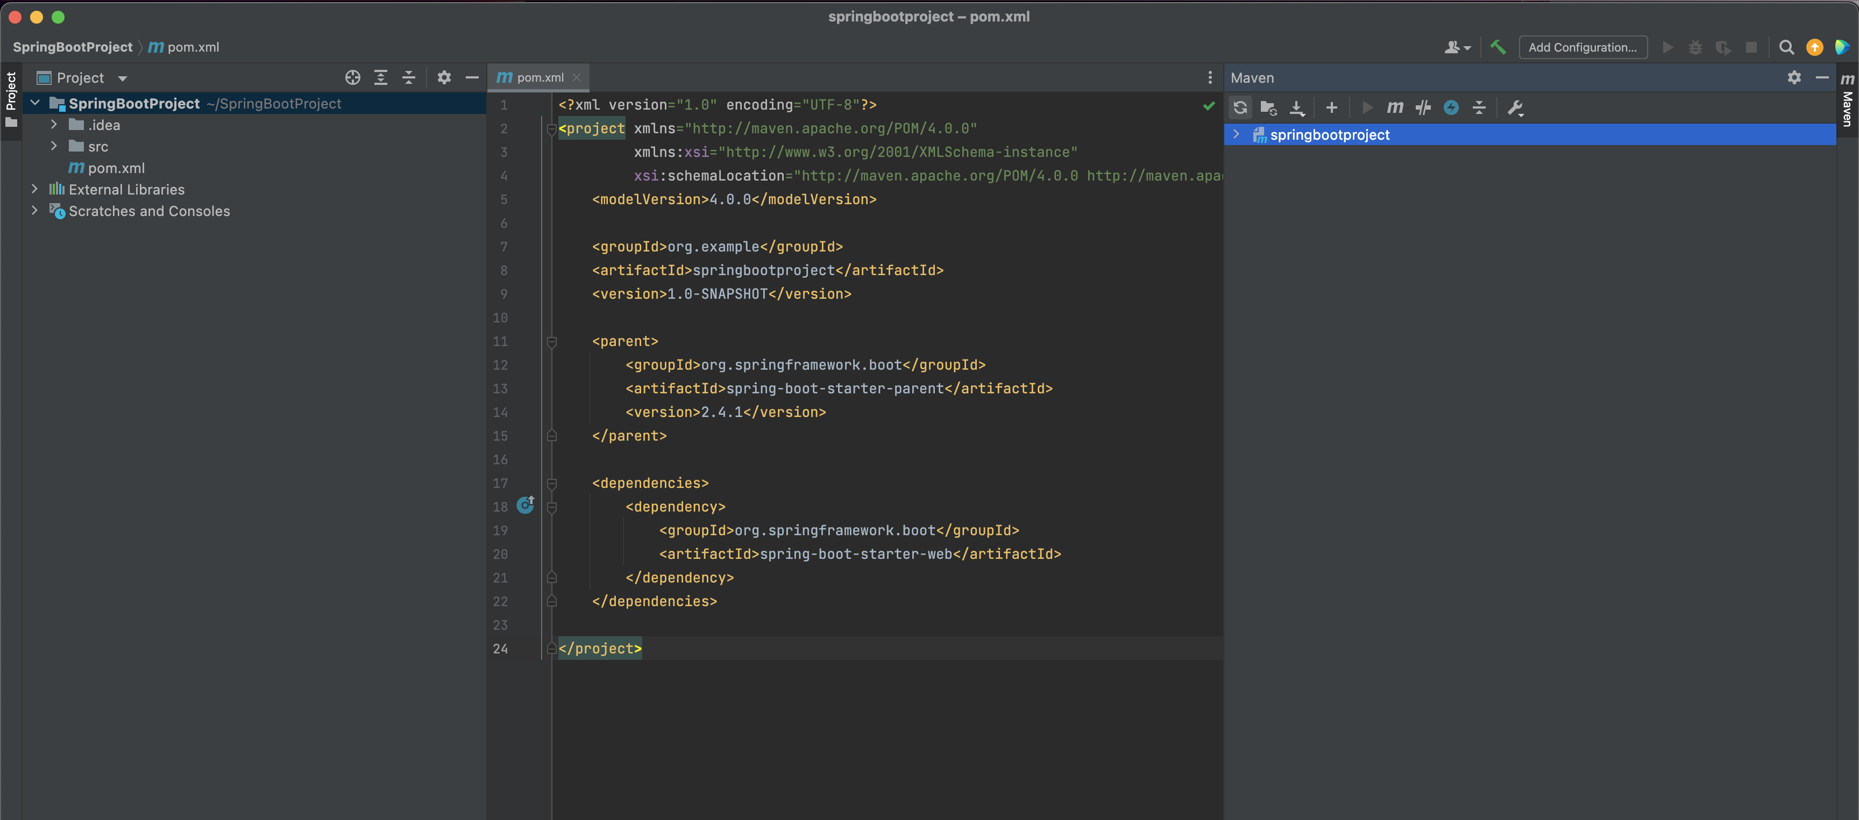Fold the parent block at line 11
The image size is (1859, 820).
[x=551, y=342]
